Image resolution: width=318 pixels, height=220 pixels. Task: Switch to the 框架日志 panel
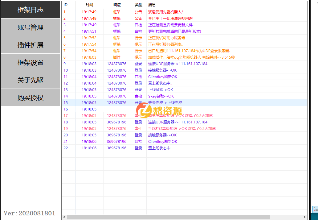pyautogui.click(x=30, y=10)
